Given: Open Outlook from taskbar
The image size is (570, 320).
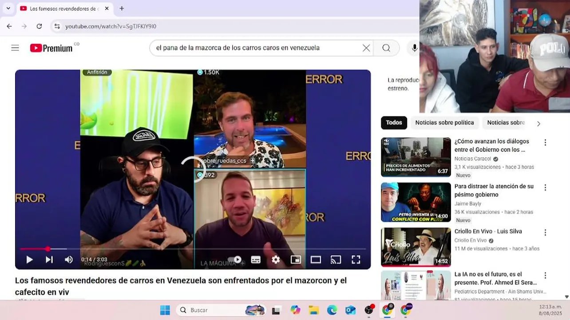Looking at the screenshot, I should tap(350, 310).
